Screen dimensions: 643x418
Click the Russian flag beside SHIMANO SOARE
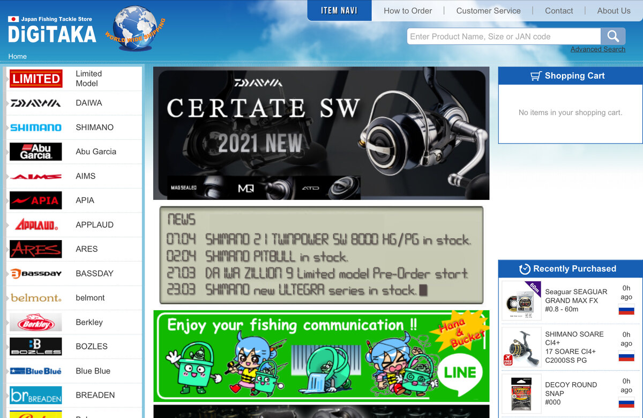point(626,356)
